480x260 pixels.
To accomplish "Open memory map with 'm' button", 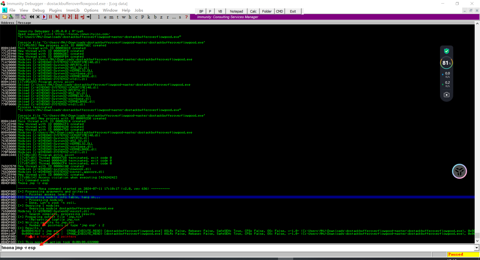I will click(111, 17).
